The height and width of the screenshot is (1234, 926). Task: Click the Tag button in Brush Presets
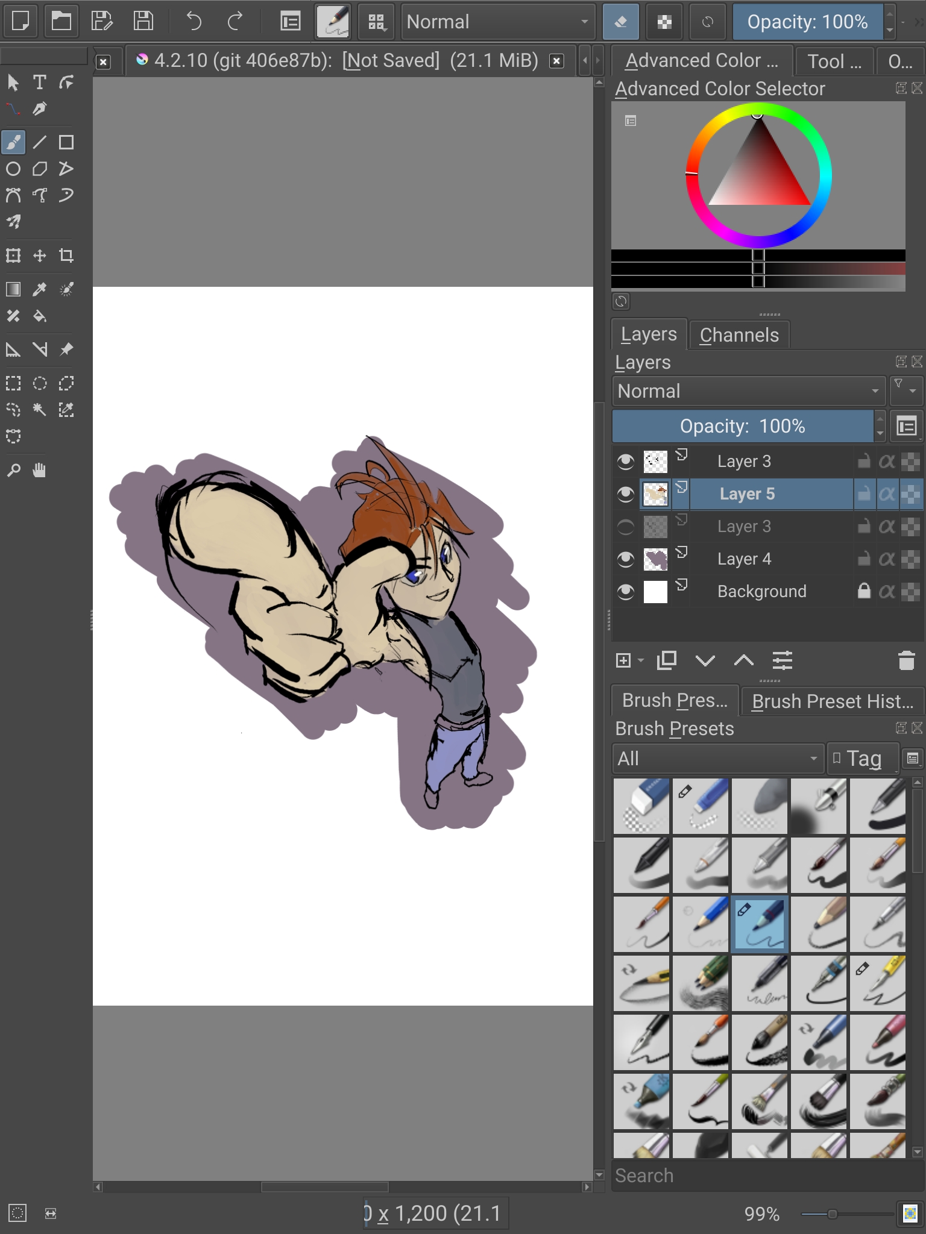pos(862,759)
